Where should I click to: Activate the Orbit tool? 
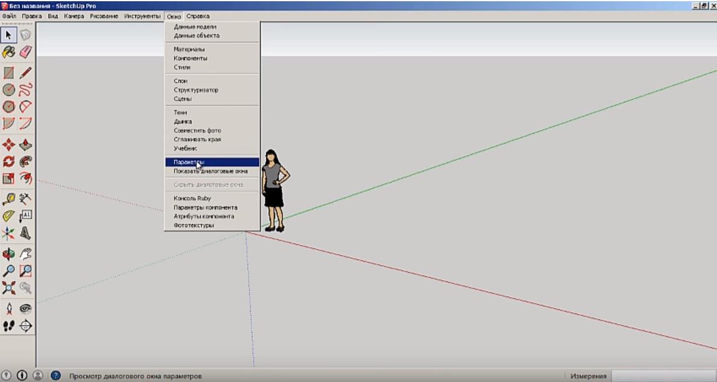9,254
